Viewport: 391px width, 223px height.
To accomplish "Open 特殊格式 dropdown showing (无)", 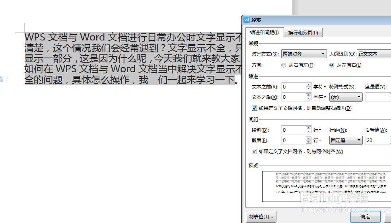I will click(346, 97).
